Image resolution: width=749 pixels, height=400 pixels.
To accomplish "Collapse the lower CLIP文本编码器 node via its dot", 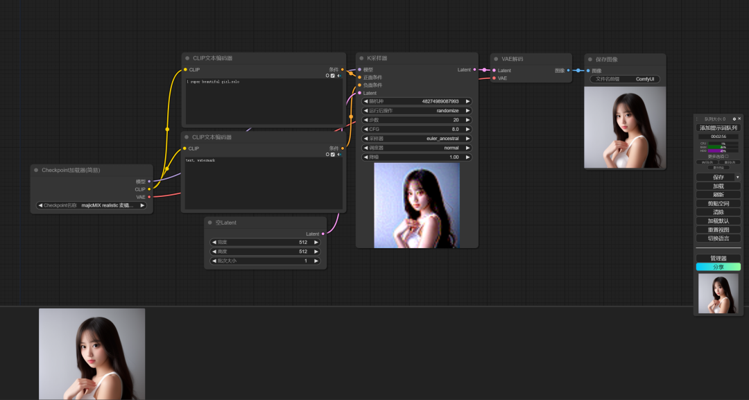I will pyautogui.click(x=187, y=137).
